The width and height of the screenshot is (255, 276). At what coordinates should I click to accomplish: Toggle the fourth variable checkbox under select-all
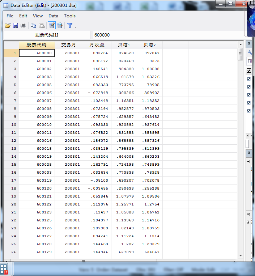(248, 103)
